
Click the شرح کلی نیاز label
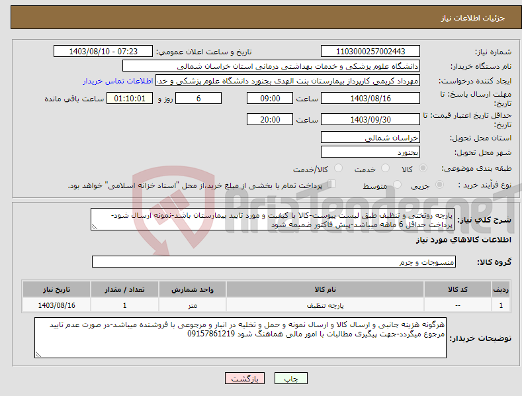coord(484,220)
